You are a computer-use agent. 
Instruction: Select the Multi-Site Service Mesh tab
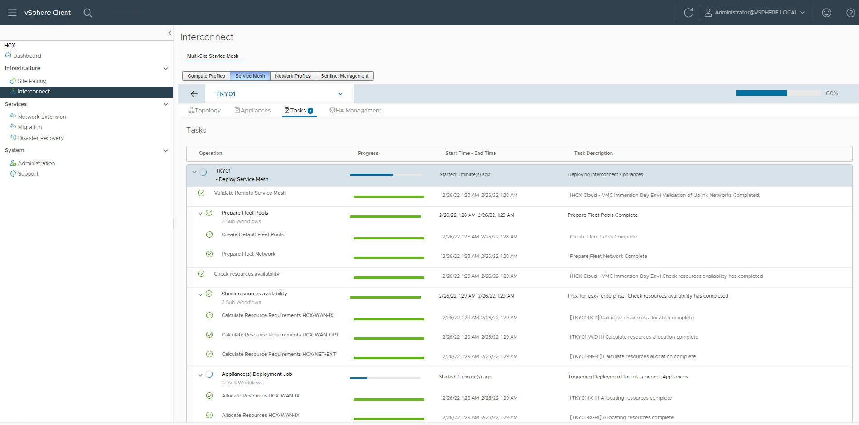click(213, 56)
